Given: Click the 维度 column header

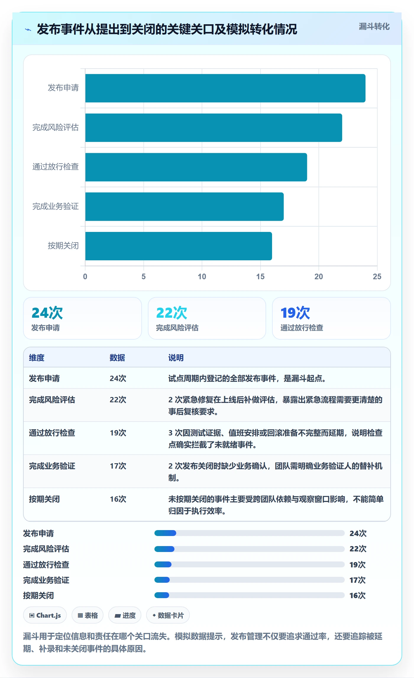Looking at the screenshot, I should pyautogui.click(x=37, y=358).
